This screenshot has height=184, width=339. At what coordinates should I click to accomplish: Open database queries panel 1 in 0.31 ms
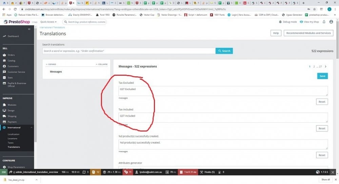coord(188,172)
